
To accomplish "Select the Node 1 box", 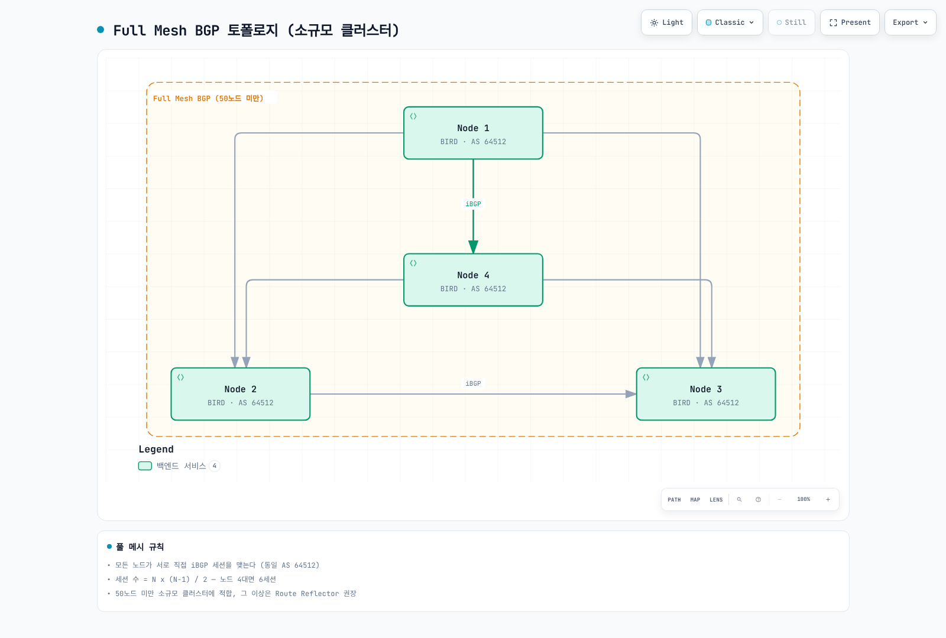I will [473, 133].
